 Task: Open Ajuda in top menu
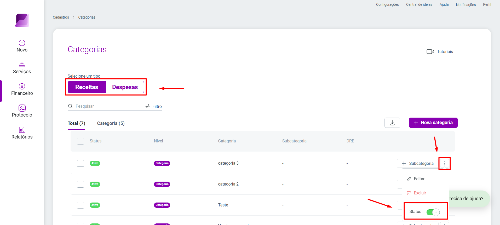pos(444,4)
